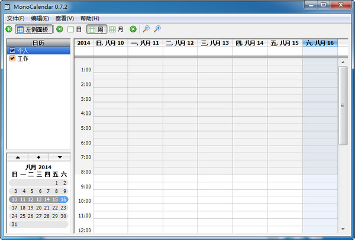This screenshot has height=240, width=355.
Task: Click scrollbar up arrow in week view
Action: click(x=343, y=63)
